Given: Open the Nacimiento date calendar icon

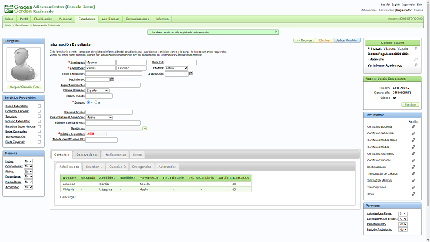Looking at the screenshot, I should pyautogui.click(x=112, y=79).
